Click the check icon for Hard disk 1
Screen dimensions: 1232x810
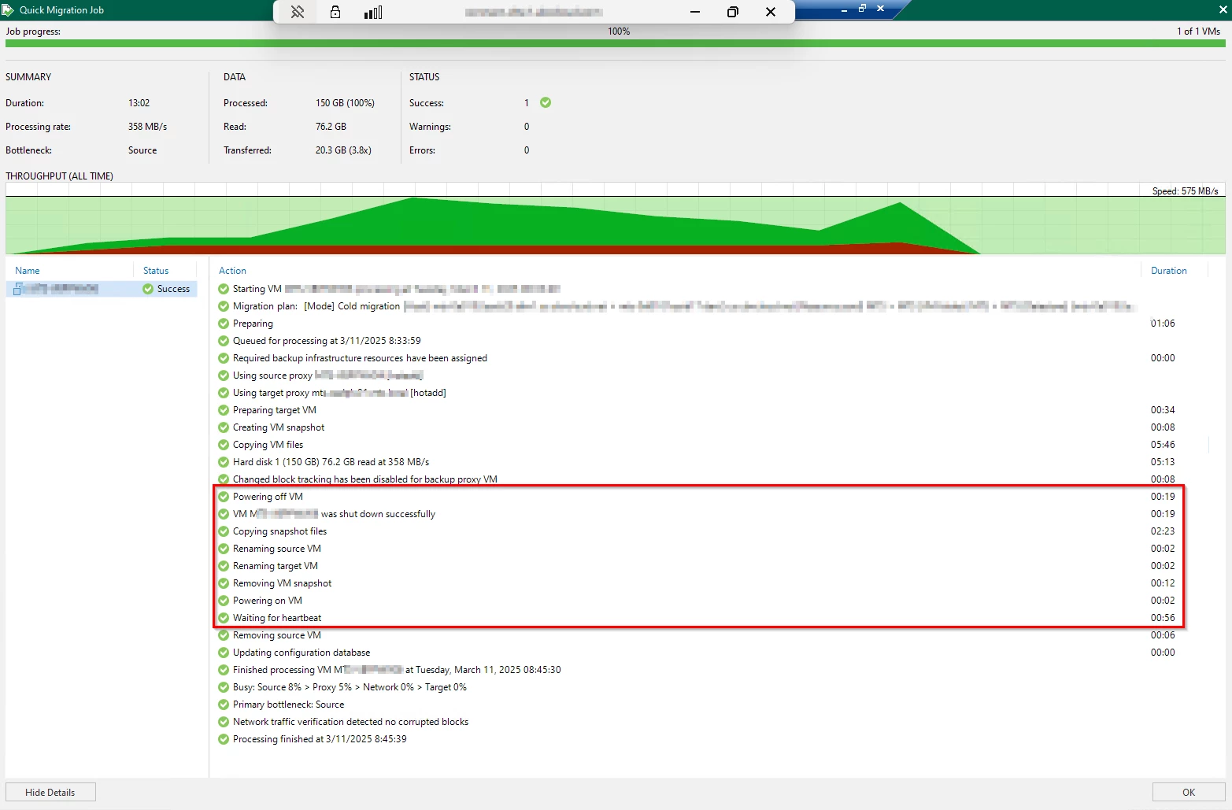tap(224, 462)
